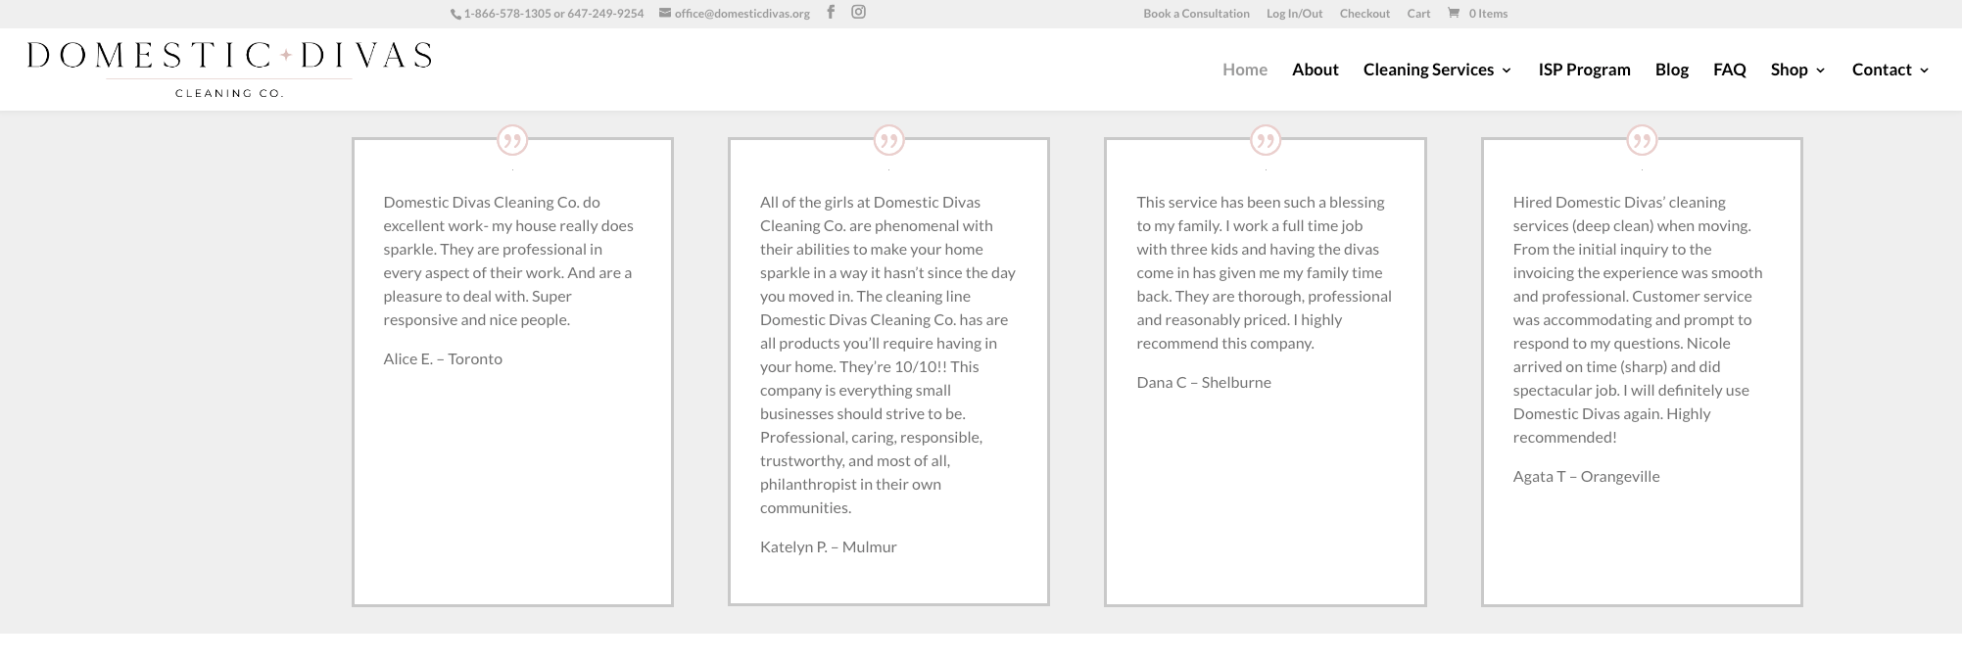This screenshot has height=663, width=1962.
Task: Open the Cleaning Services menu label
Action: click(x=1428, y=70)
